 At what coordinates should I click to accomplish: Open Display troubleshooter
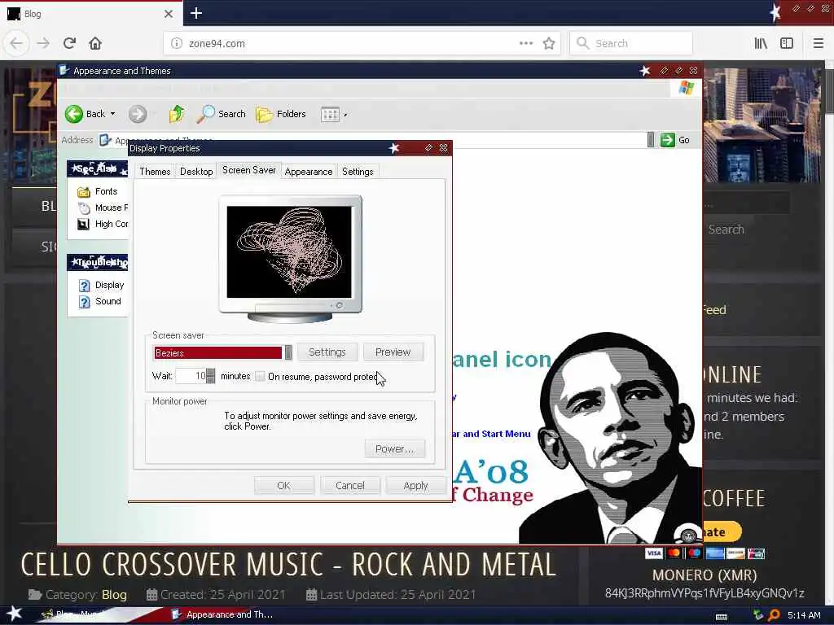click(x=101, y=286)
